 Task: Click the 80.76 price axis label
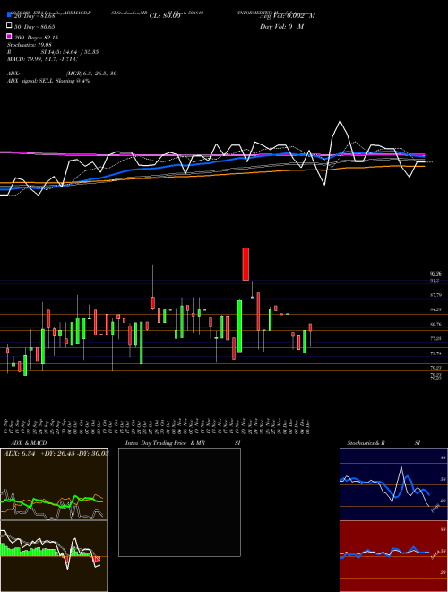point(435,325)
